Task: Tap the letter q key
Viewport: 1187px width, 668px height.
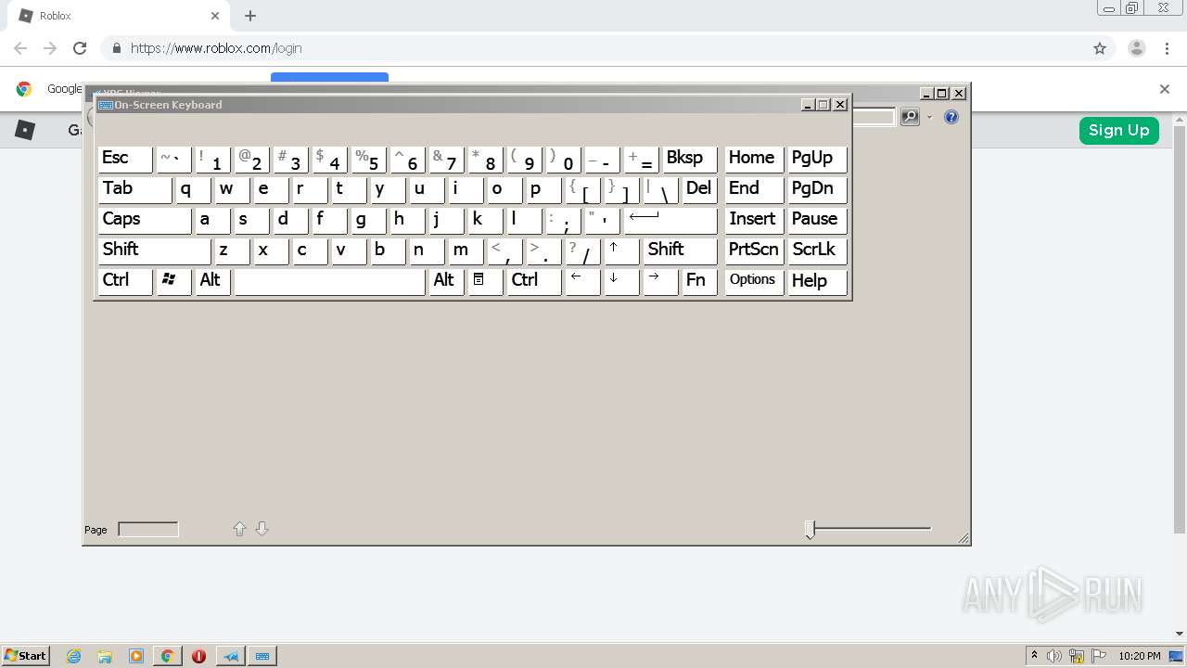Action: coord(193,189)
